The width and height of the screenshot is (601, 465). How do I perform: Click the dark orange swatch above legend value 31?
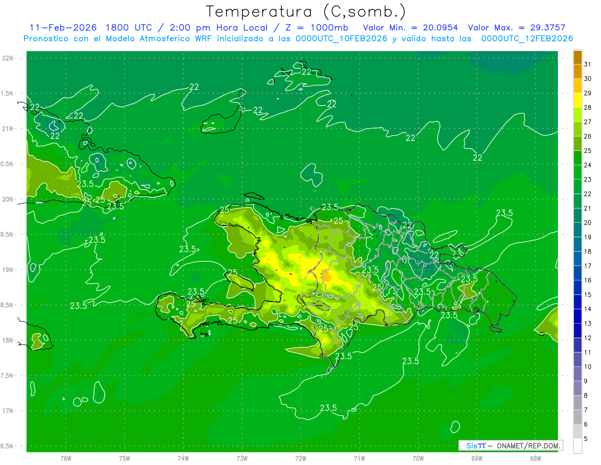coord(577,57)
